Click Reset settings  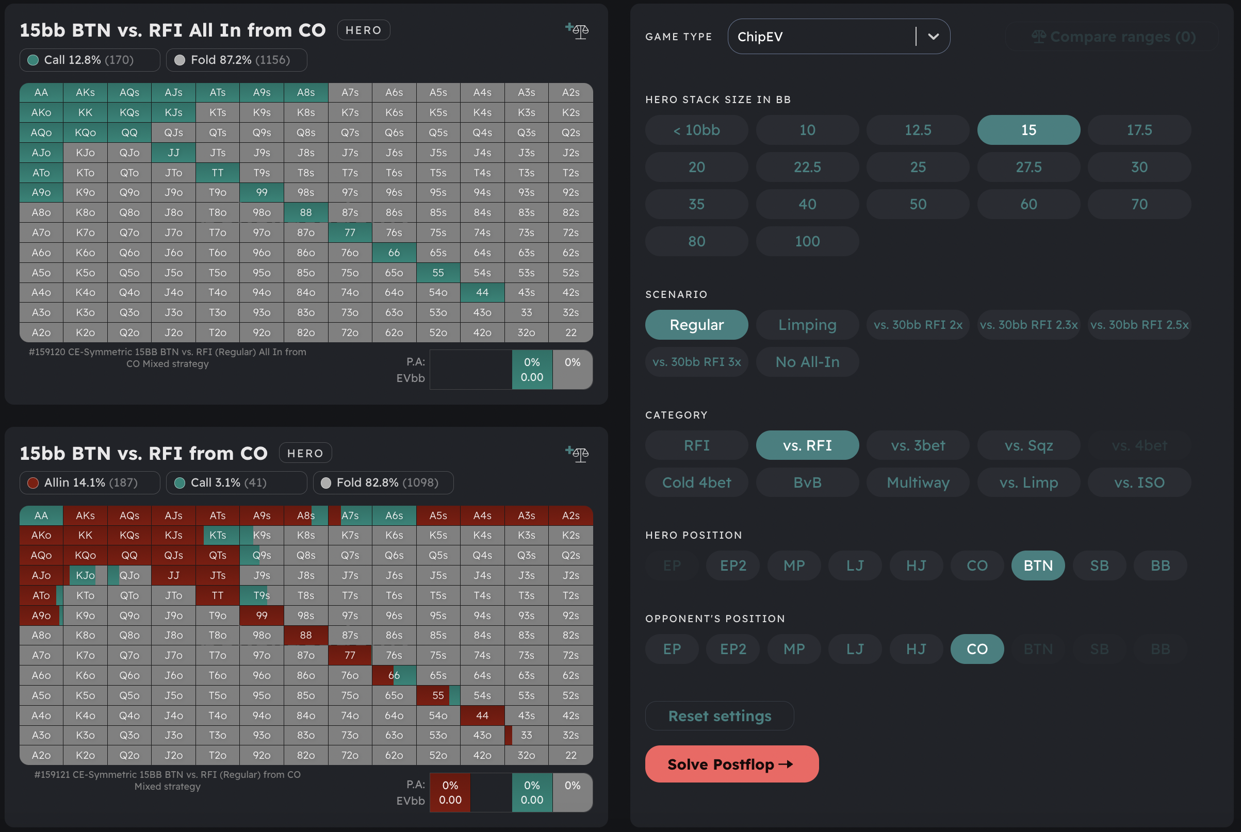point(719,716)
